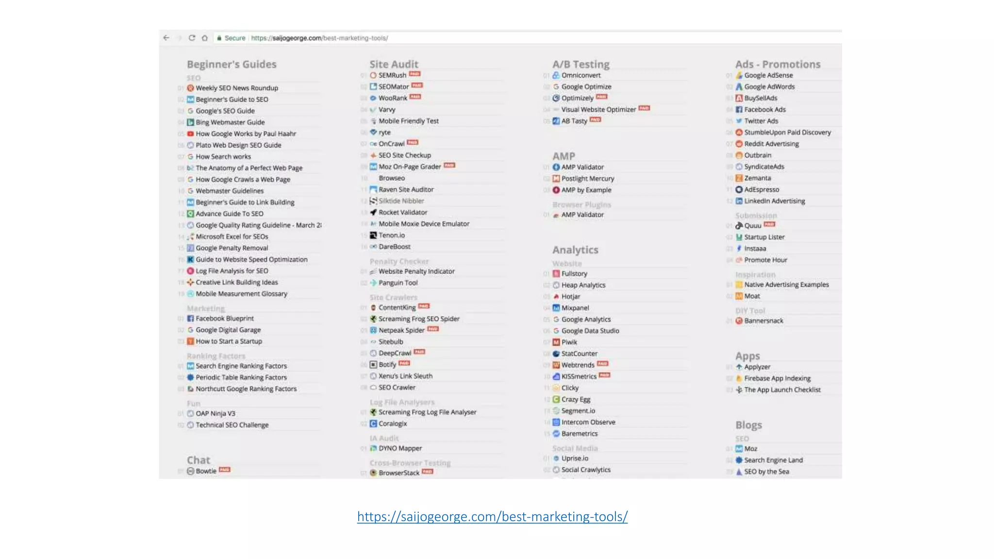Open Firebase App Indexing link
The width and height of the screenshot is (994, 559).
[x=777, y=378]
